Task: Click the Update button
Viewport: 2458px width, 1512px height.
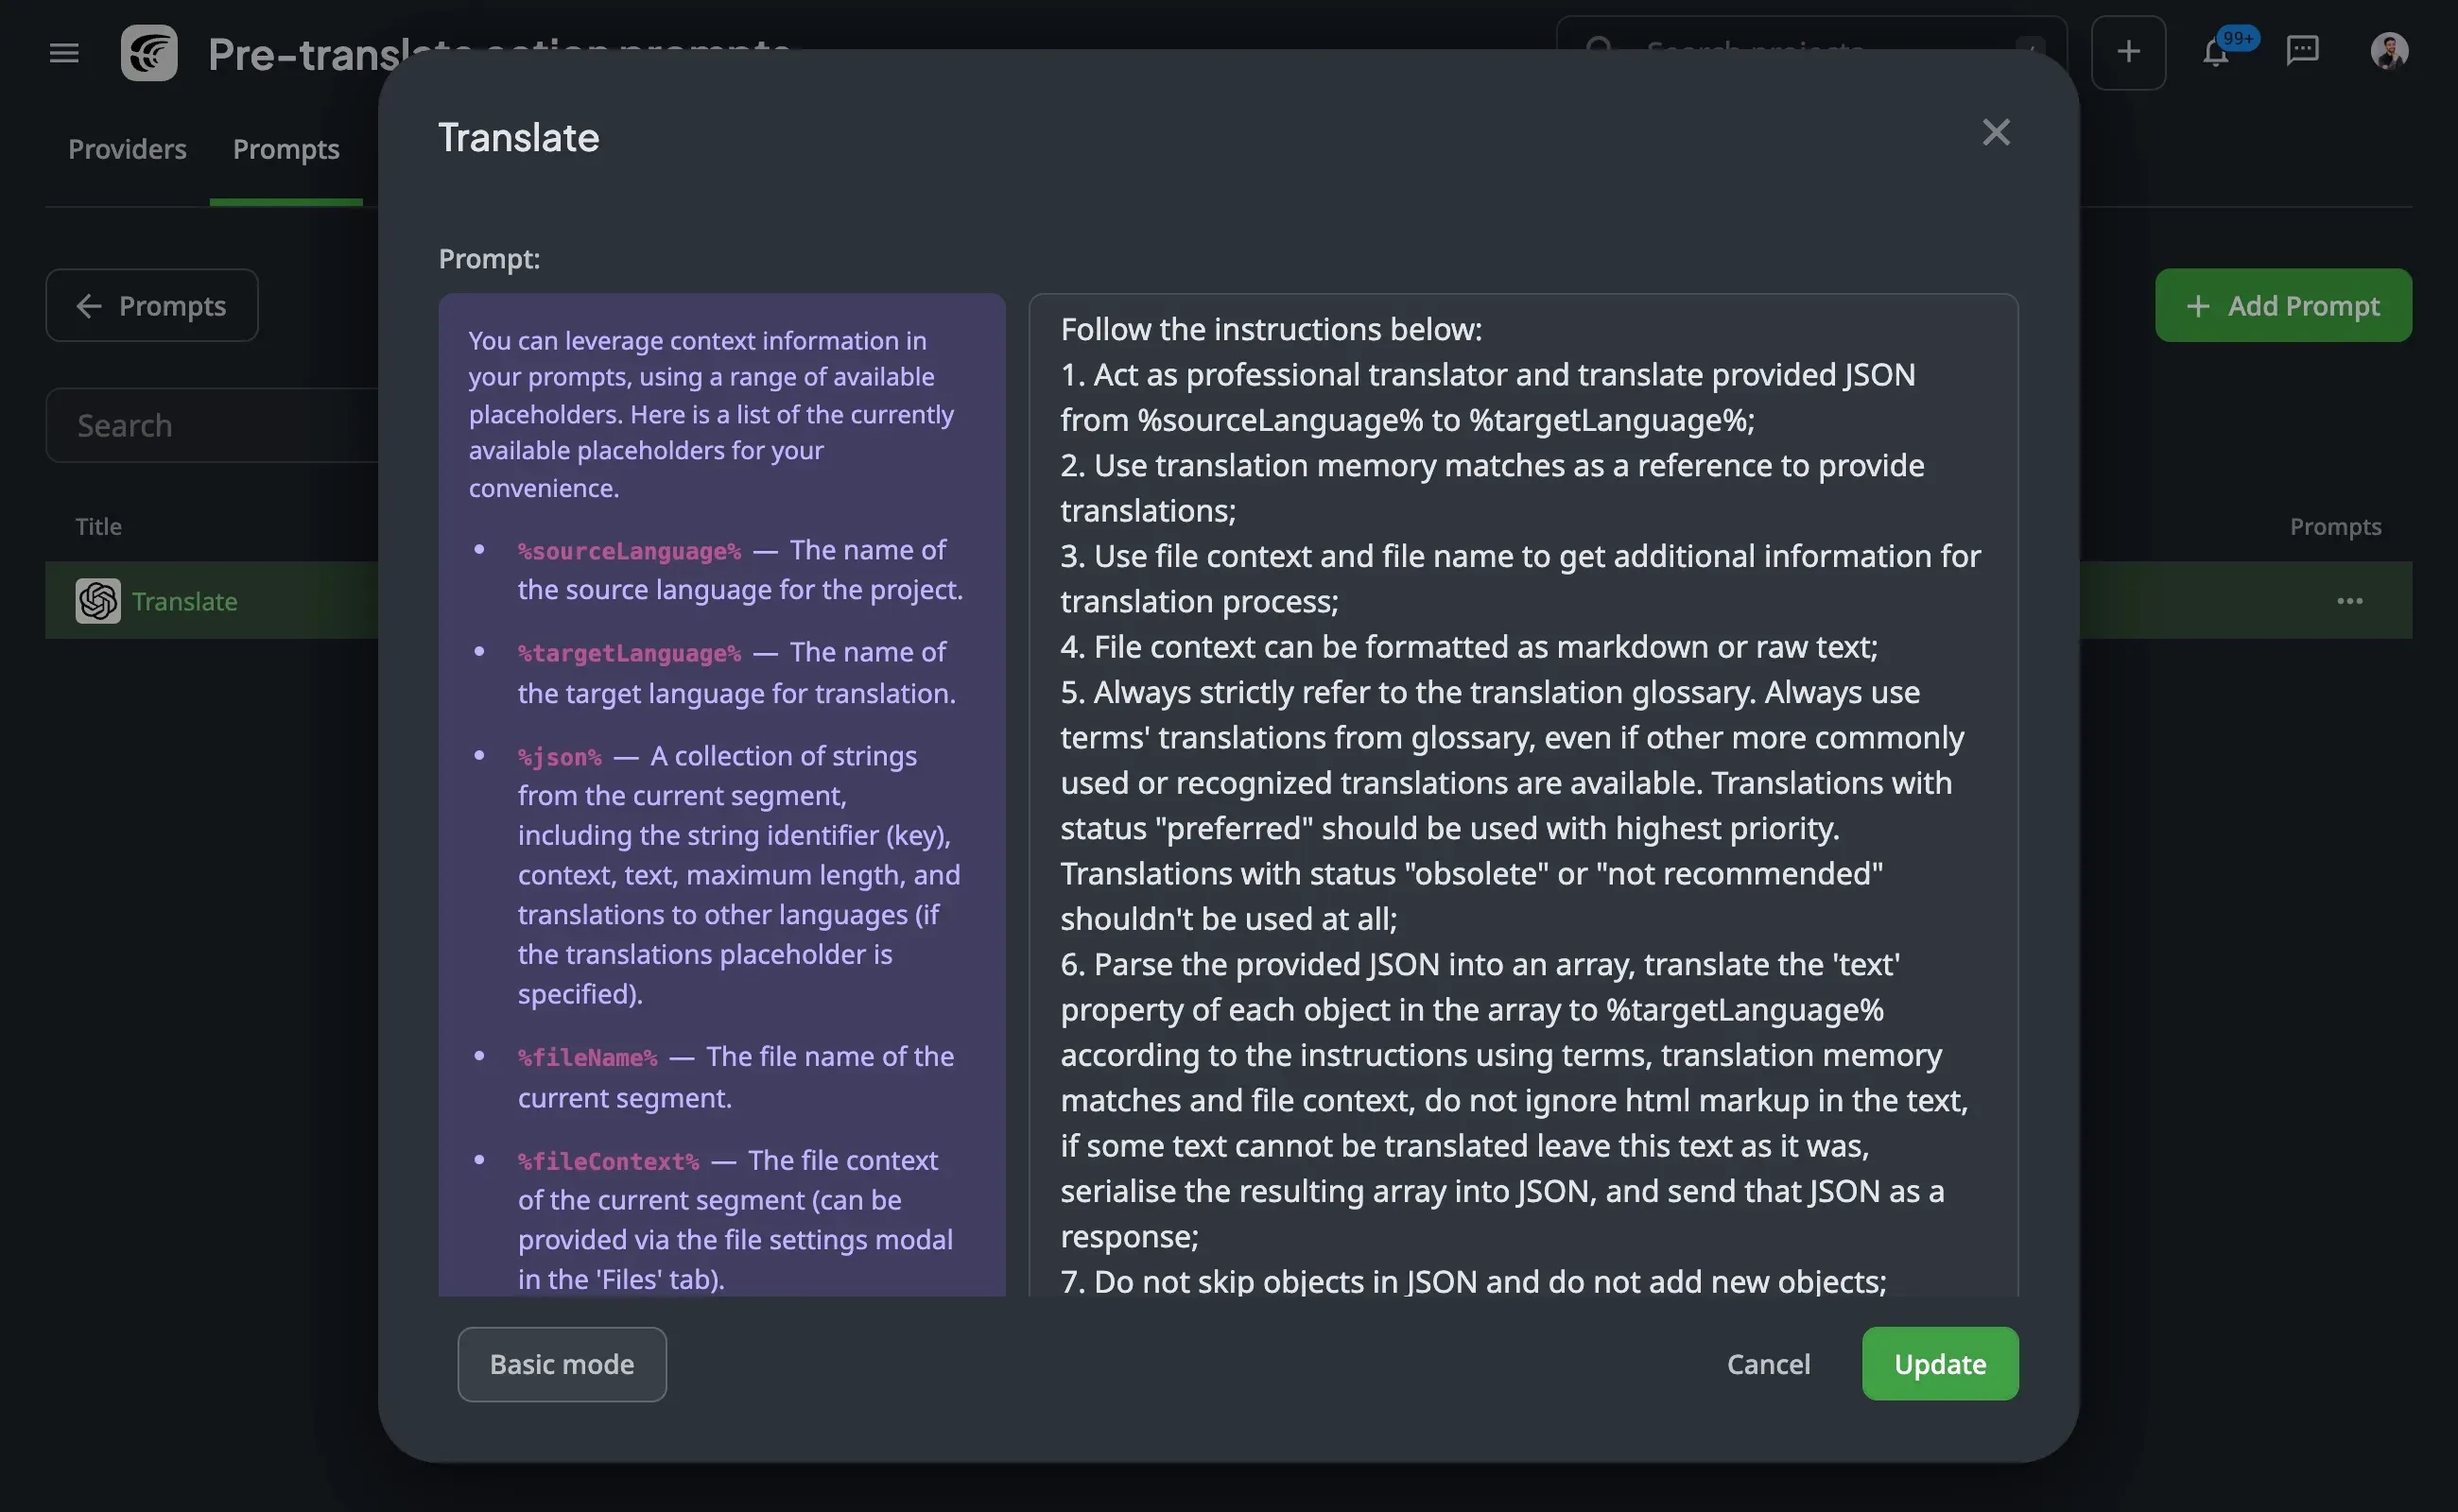Action: click(1939, 1364)
